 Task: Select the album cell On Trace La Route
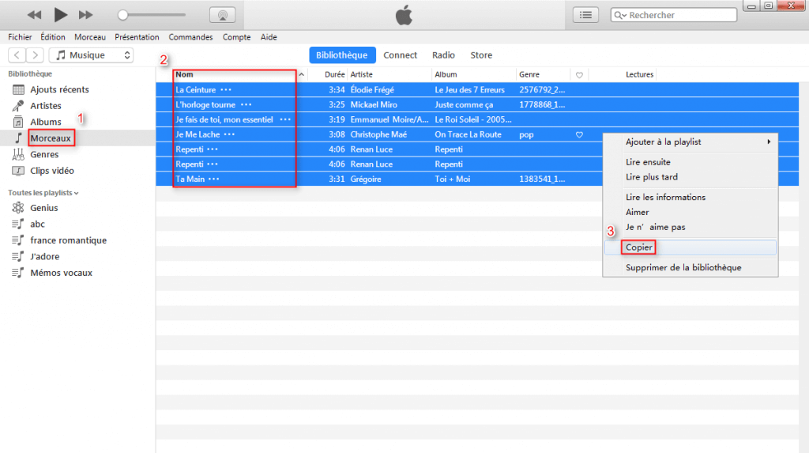pyautogui.click(x=468, y=135)
